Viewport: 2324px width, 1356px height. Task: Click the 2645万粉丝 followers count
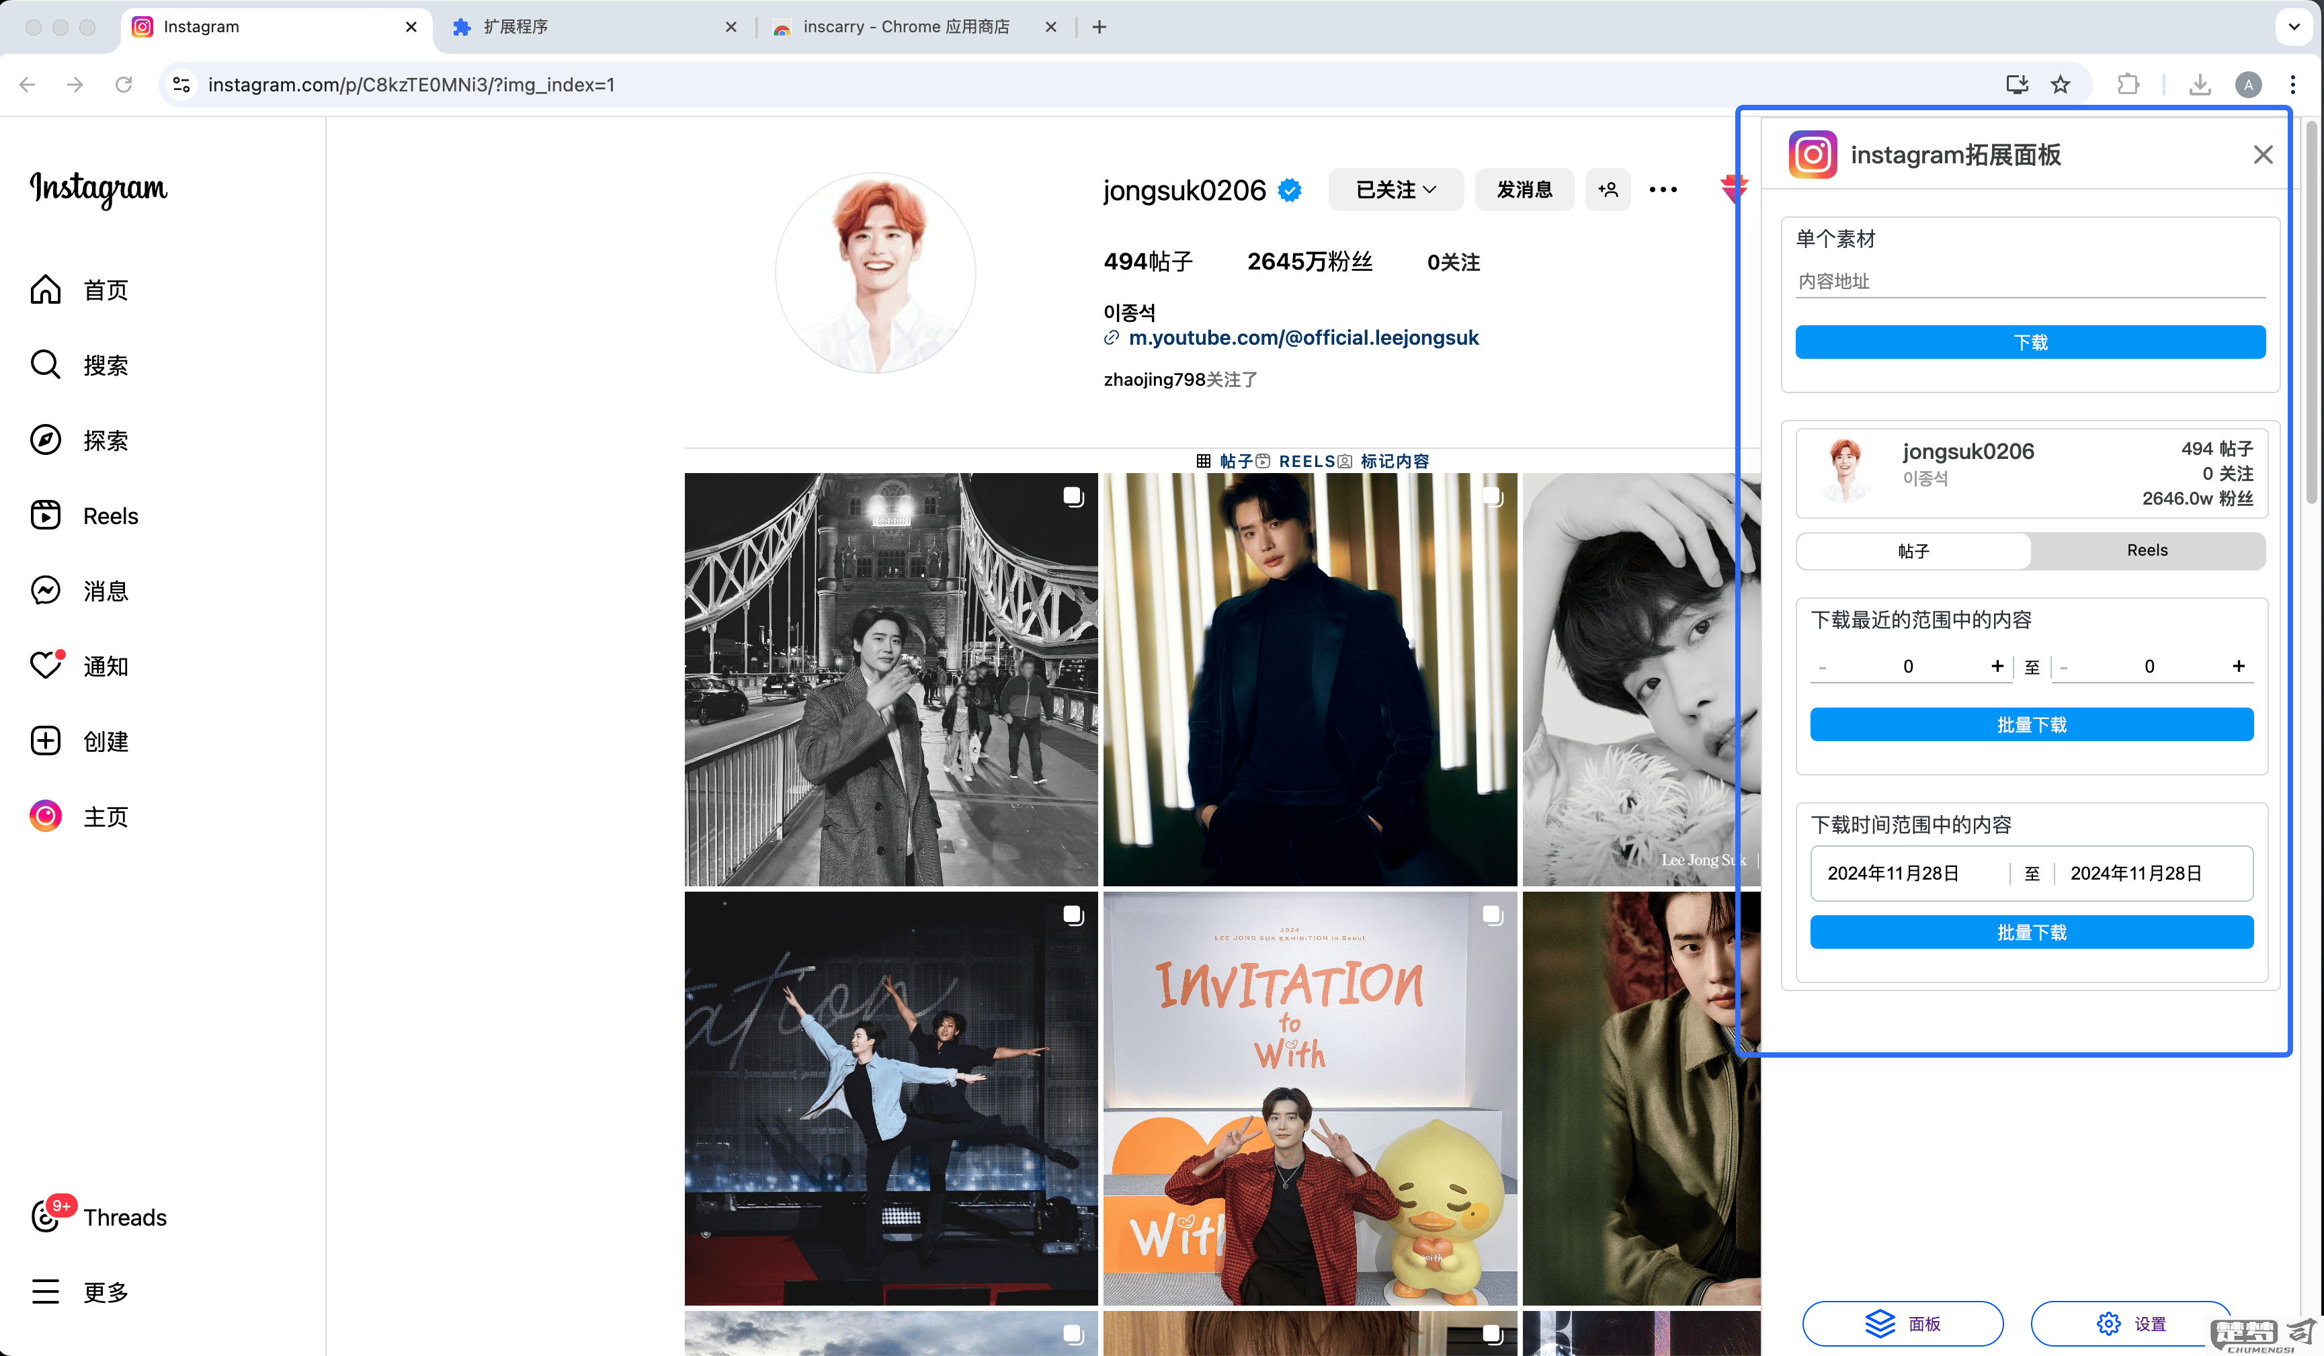[x=1310, y=262]
